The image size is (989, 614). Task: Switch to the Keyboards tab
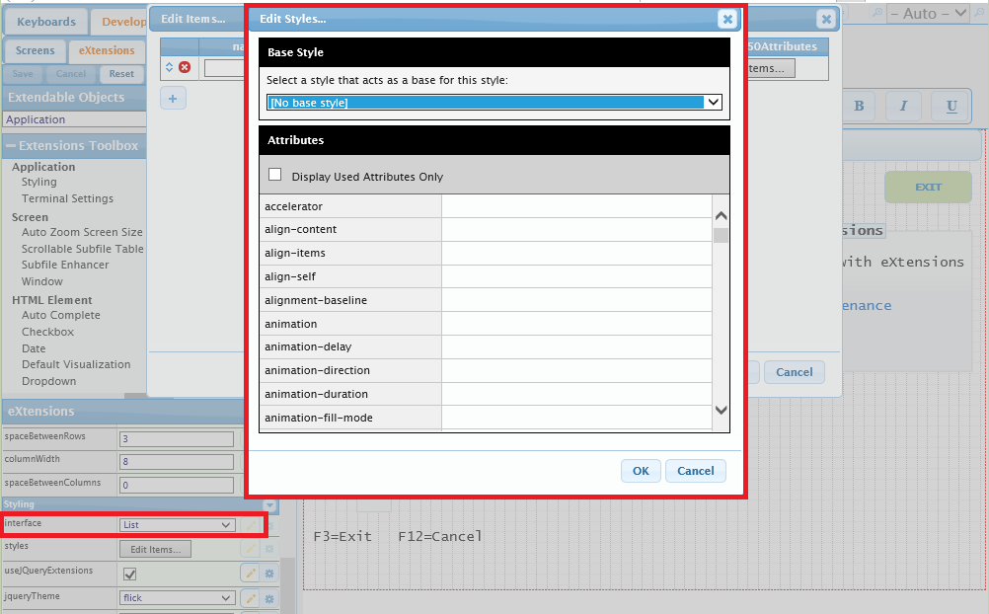point(45,22)
